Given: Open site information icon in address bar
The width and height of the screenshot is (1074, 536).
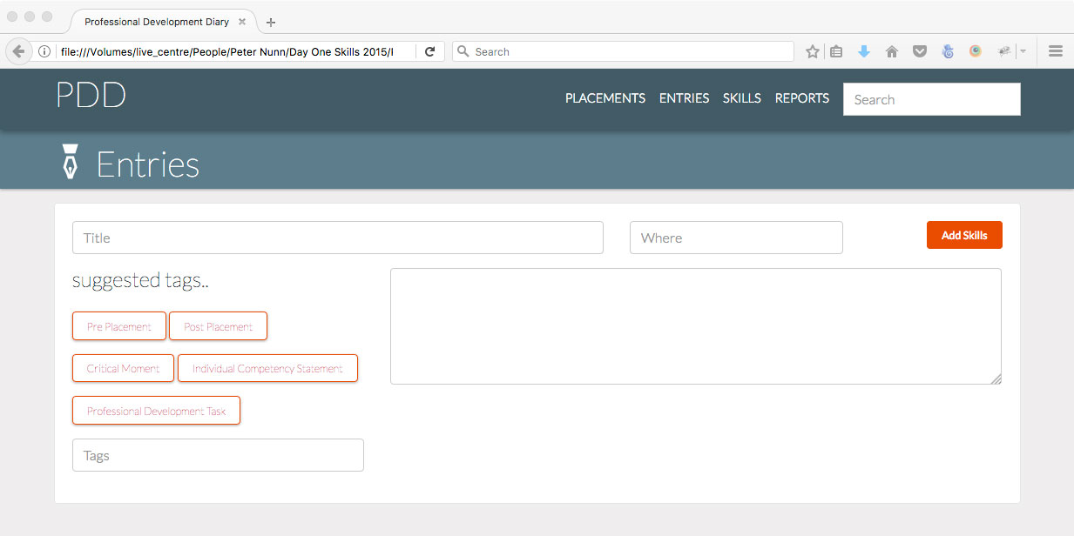Looking at the screenshot, I should pos(44,51).
